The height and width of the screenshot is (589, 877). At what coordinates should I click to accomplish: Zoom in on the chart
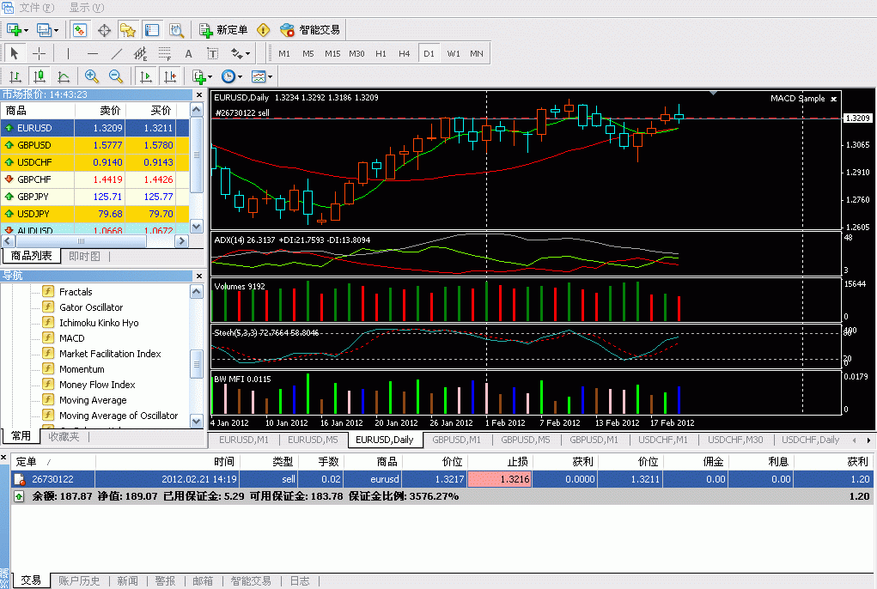coord(91,76)
